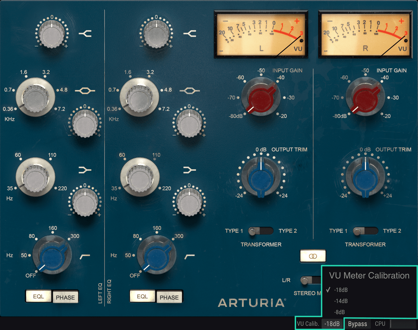The height and width of the screenshot is (330, 418).
Task: Click the right EQ mid frequency KHz knob
Action: coord(139,97)
